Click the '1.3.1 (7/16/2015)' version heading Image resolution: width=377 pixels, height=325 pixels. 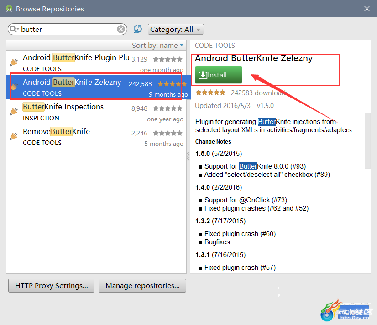220,255
